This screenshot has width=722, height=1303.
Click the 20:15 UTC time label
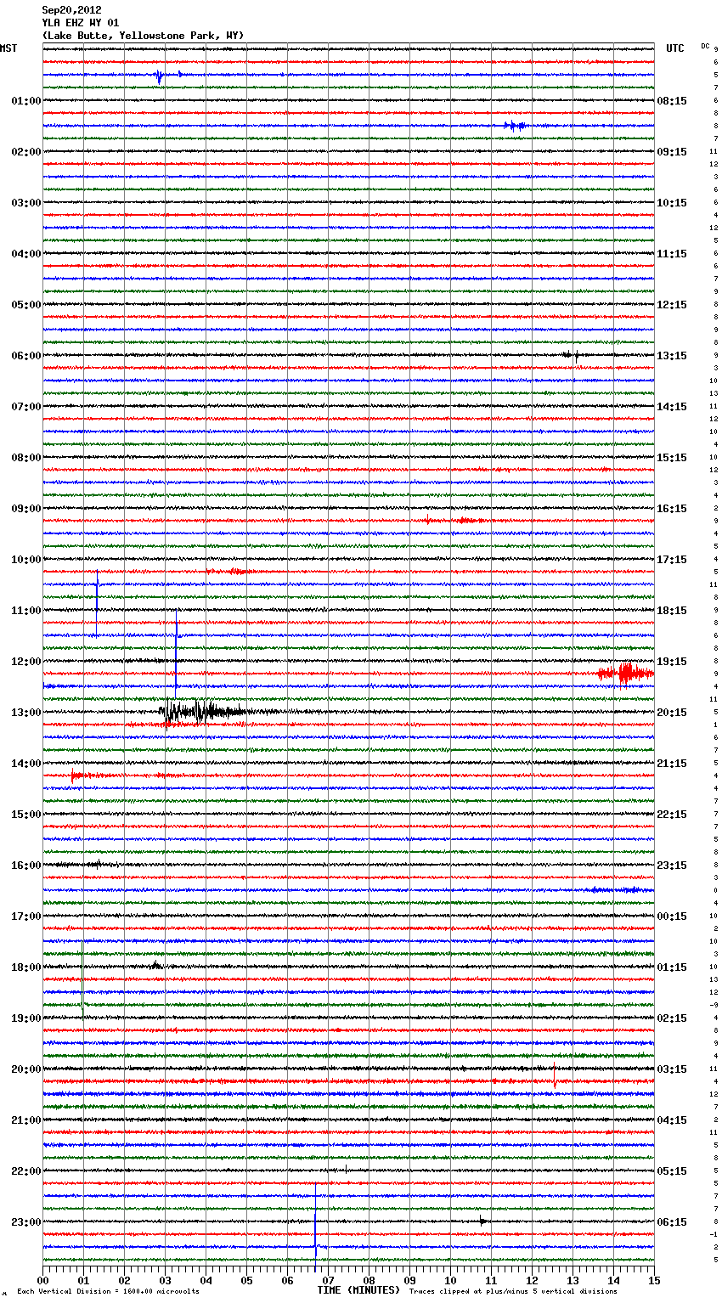(672, 713)
